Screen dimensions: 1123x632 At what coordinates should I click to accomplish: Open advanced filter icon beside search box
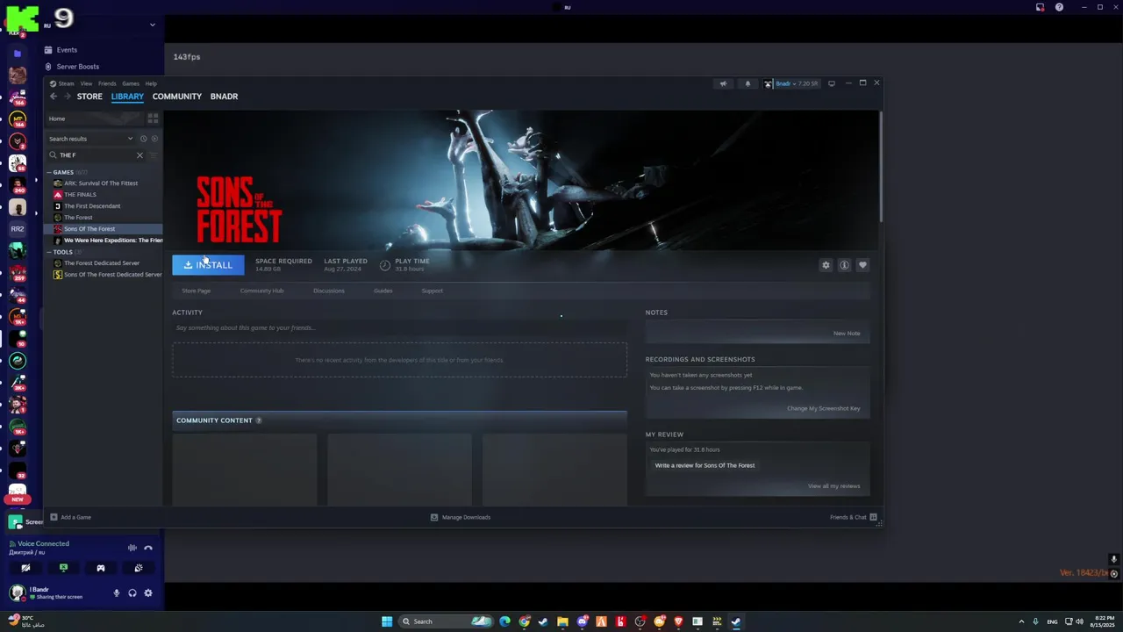(x=154, y=155)
